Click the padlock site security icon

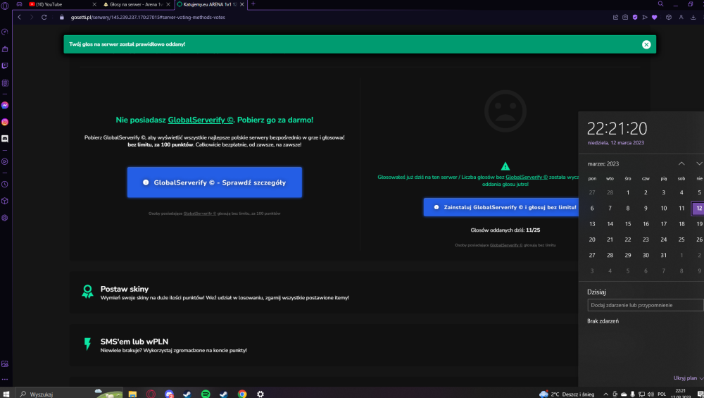click(62, 17)
